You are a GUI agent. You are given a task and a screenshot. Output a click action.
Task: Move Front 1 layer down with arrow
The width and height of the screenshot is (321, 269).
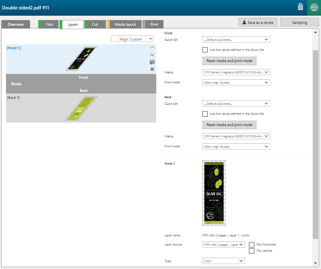tap(152, 55)
